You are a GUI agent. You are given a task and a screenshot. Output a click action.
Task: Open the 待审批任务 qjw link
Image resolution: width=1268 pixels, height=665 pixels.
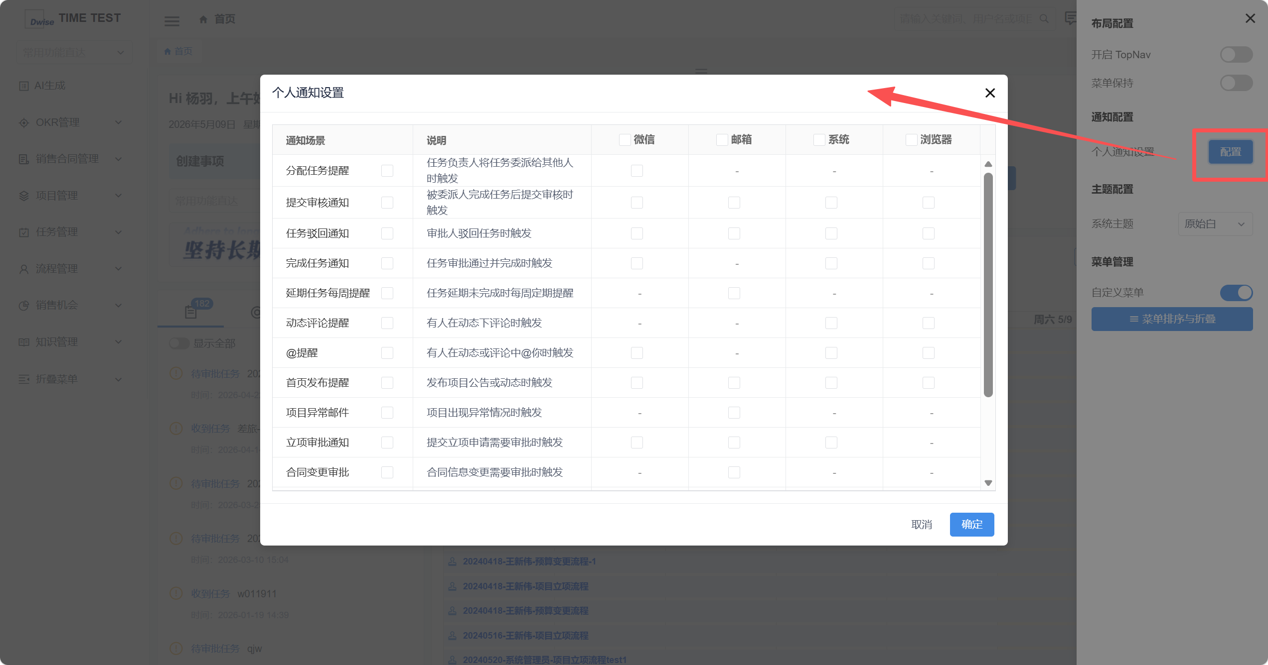tap(226, 648)
